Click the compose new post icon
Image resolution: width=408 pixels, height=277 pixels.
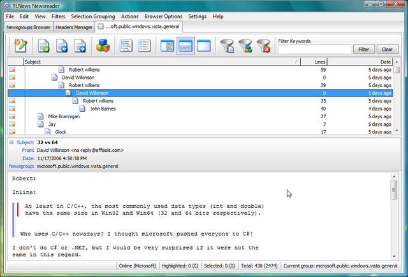pos(21,45)
